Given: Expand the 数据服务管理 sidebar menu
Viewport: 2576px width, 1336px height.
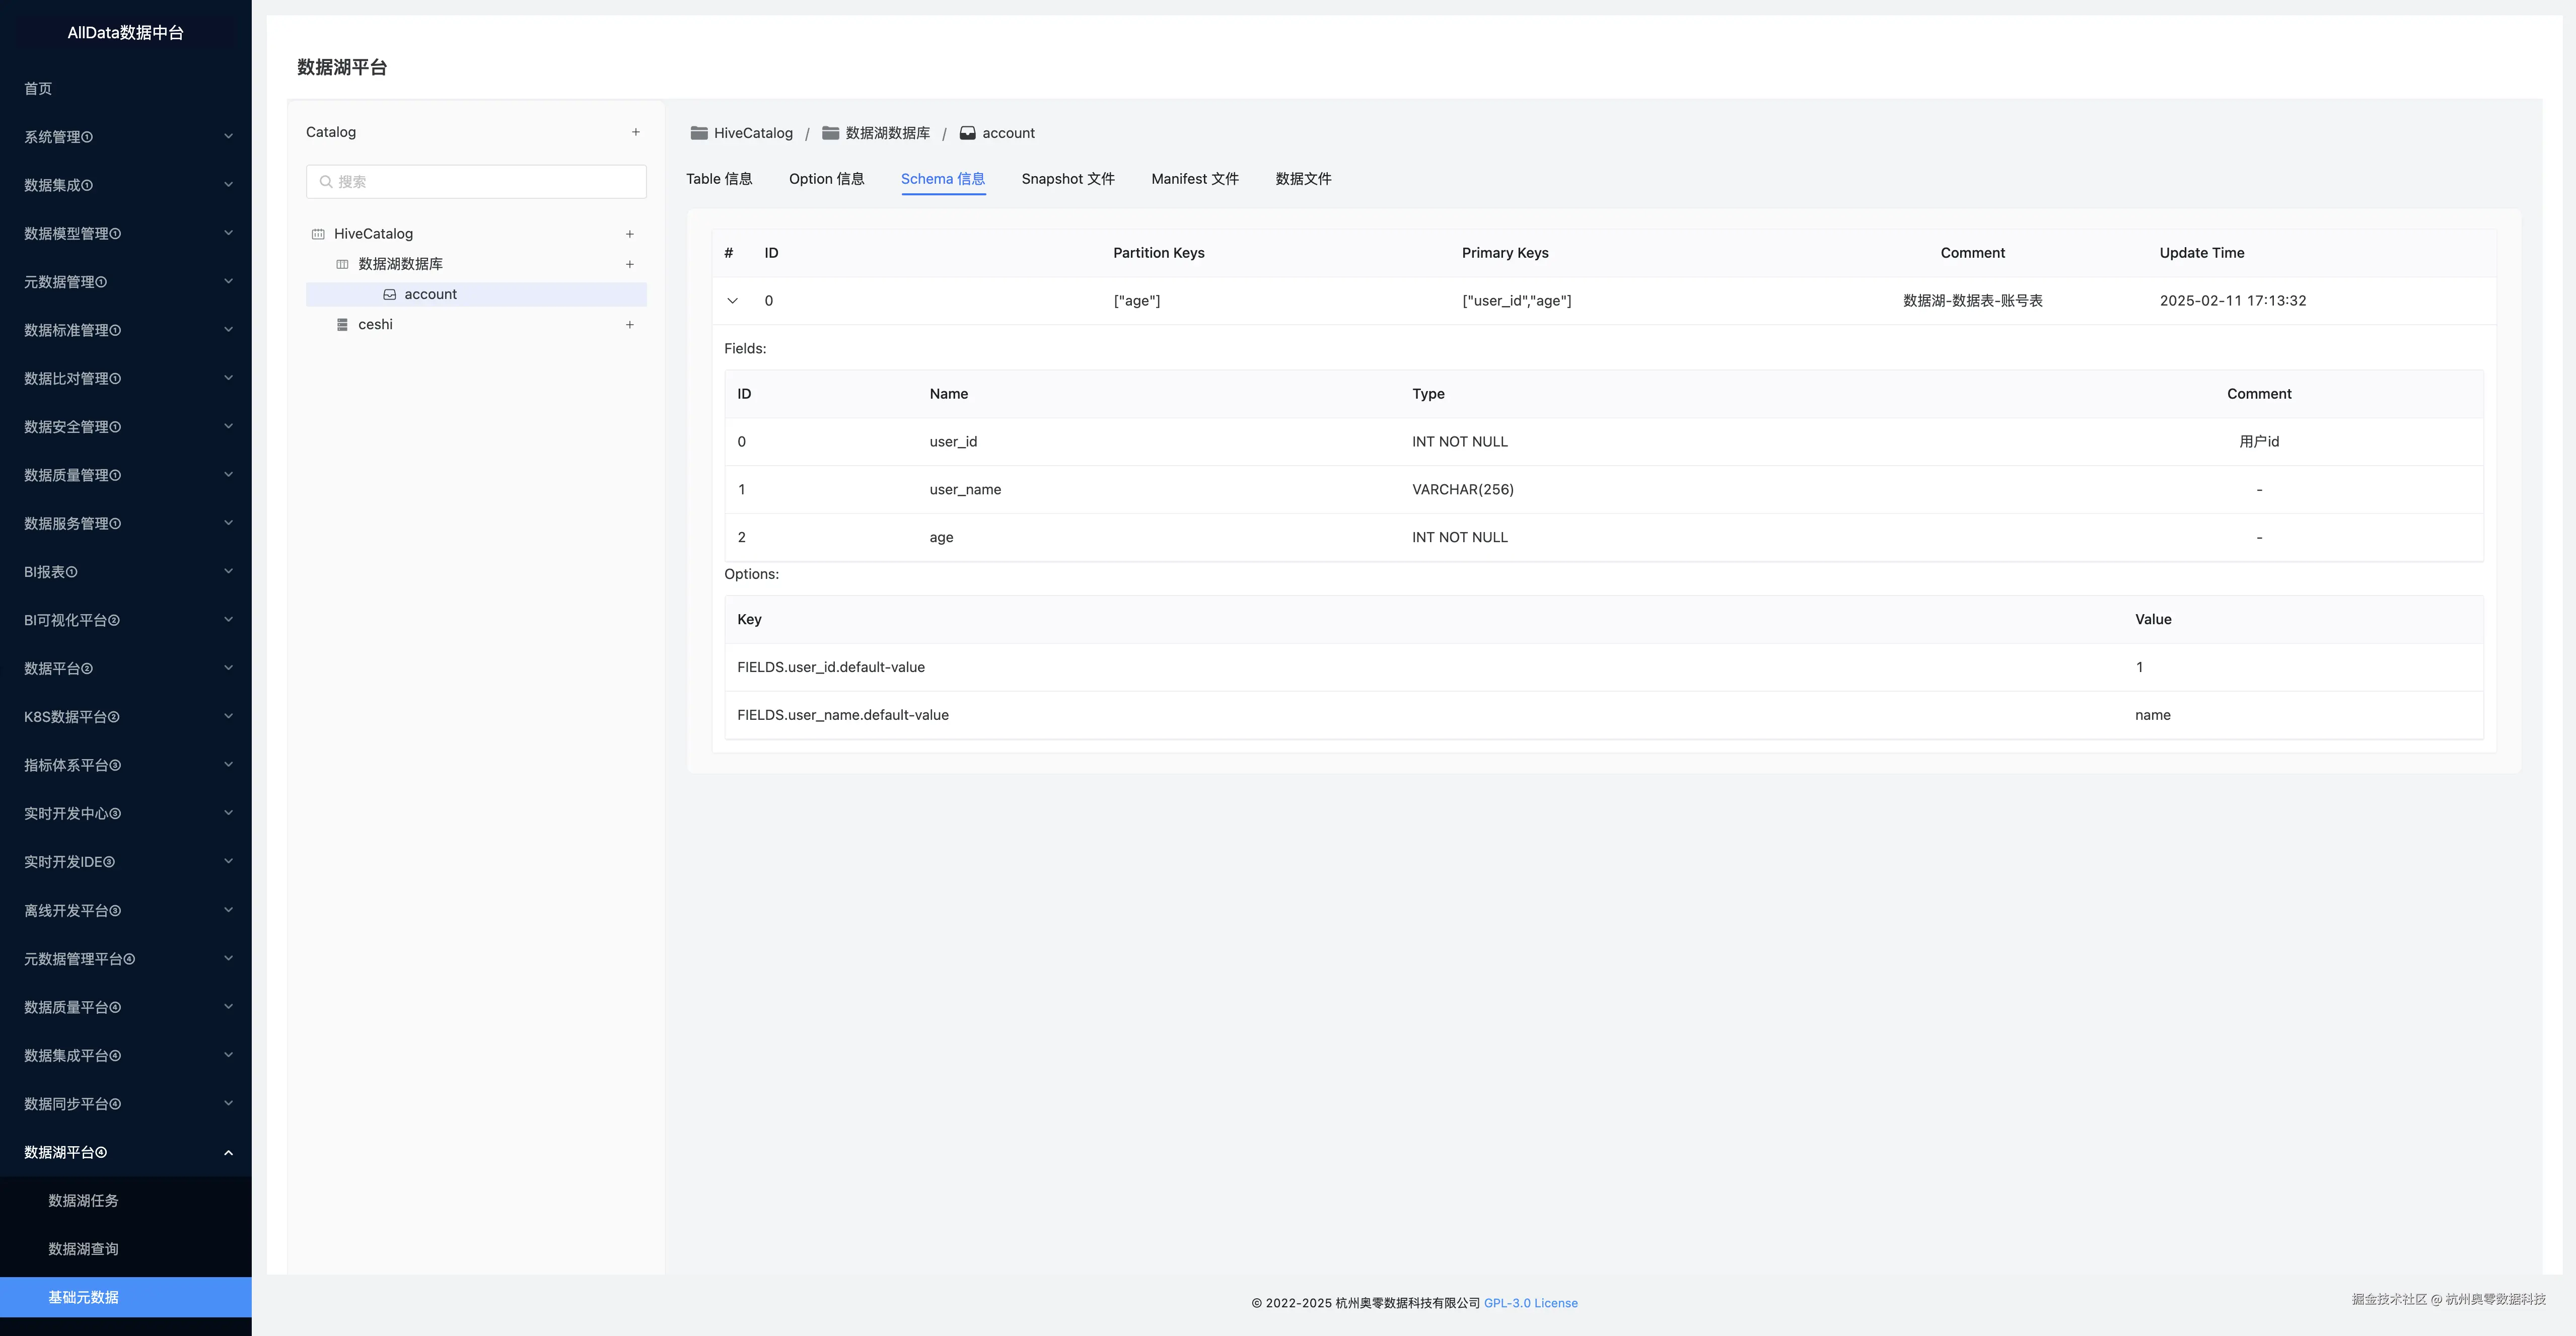Looking at the screenshot, I should click(x=125, y=523).
